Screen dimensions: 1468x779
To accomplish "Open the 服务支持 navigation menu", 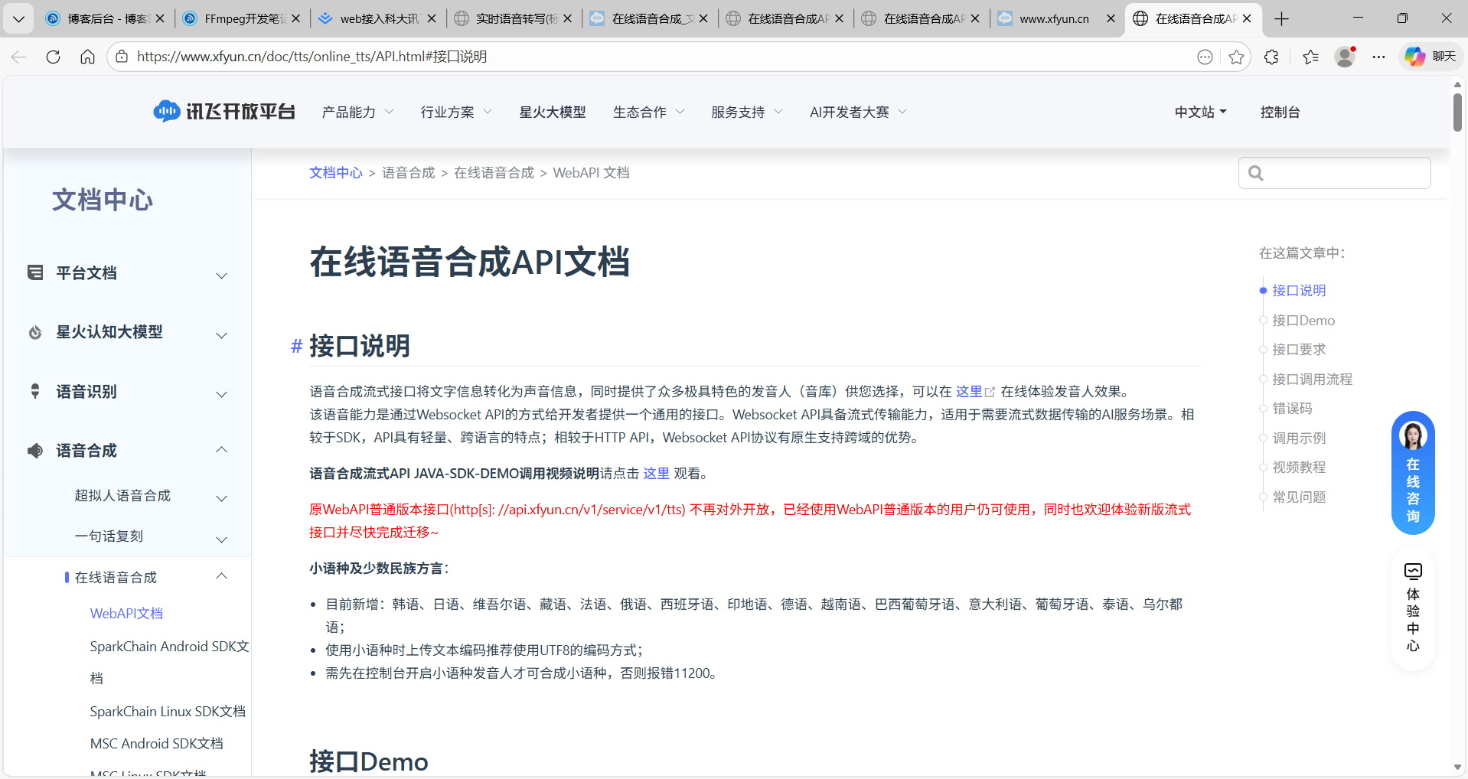I will (747, 112).
